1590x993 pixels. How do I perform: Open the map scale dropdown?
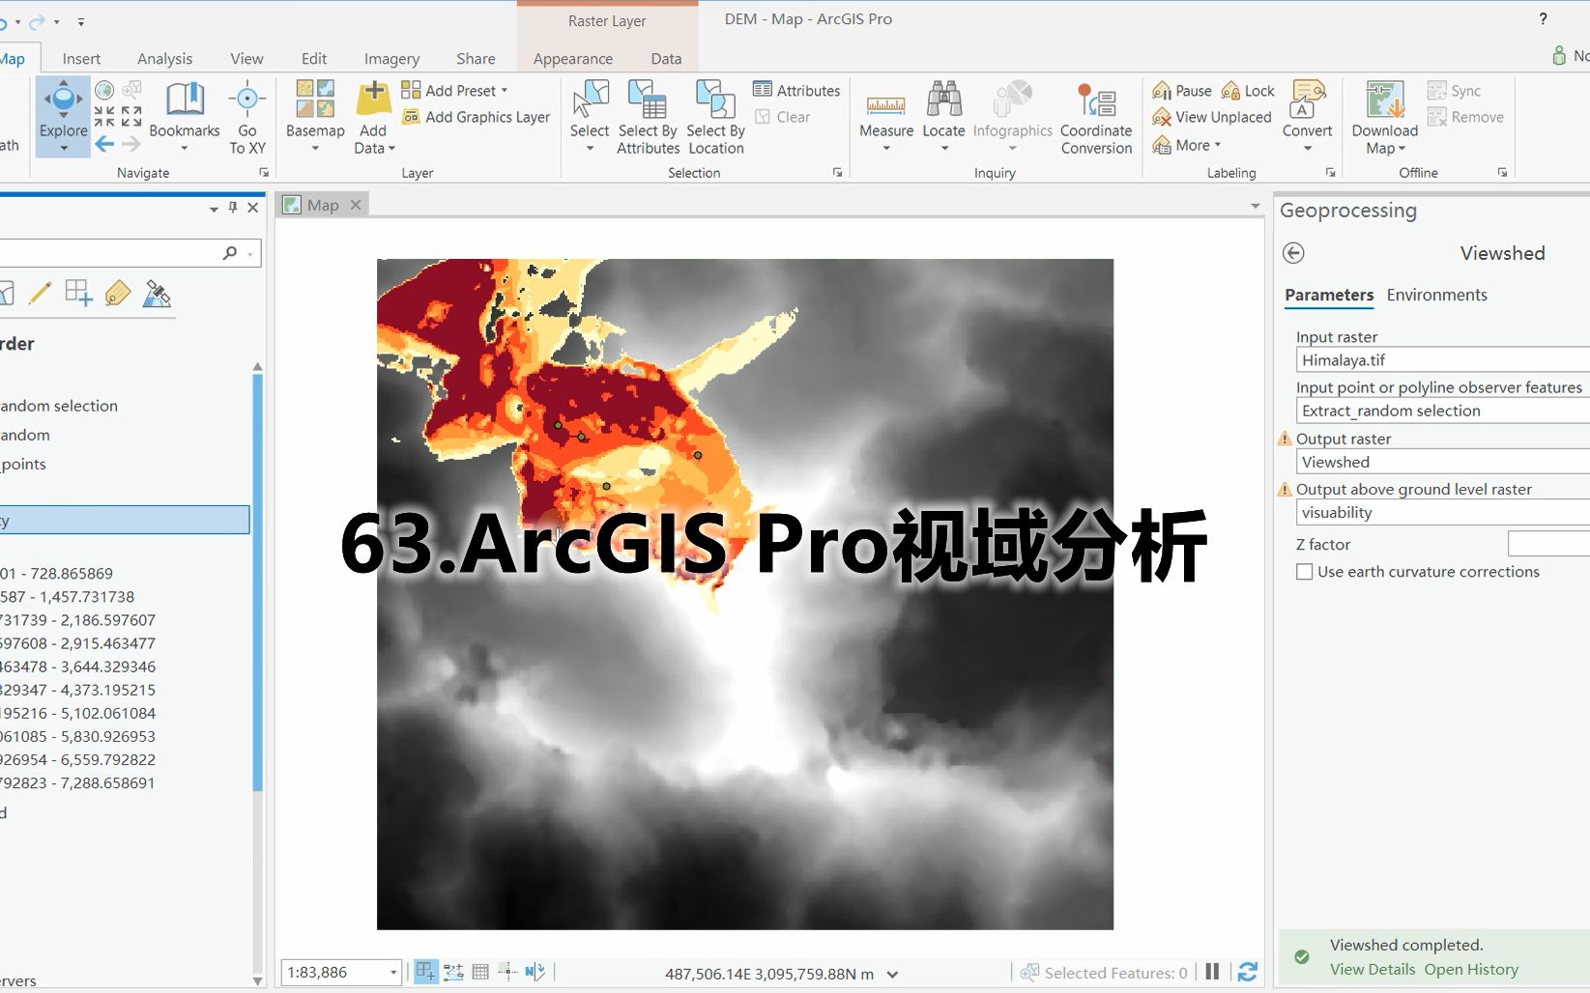tap(393, 973)
